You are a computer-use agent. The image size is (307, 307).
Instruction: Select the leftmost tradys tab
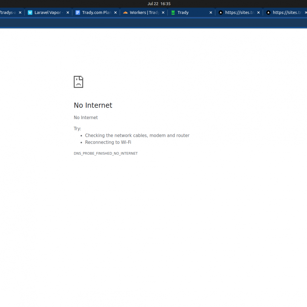8,13
